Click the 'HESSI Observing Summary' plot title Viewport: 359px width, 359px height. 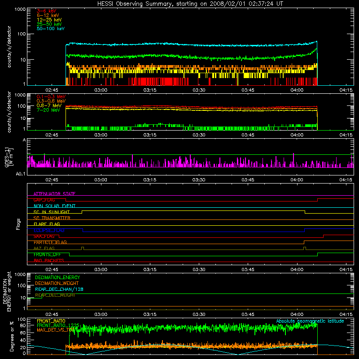(190, 4)
